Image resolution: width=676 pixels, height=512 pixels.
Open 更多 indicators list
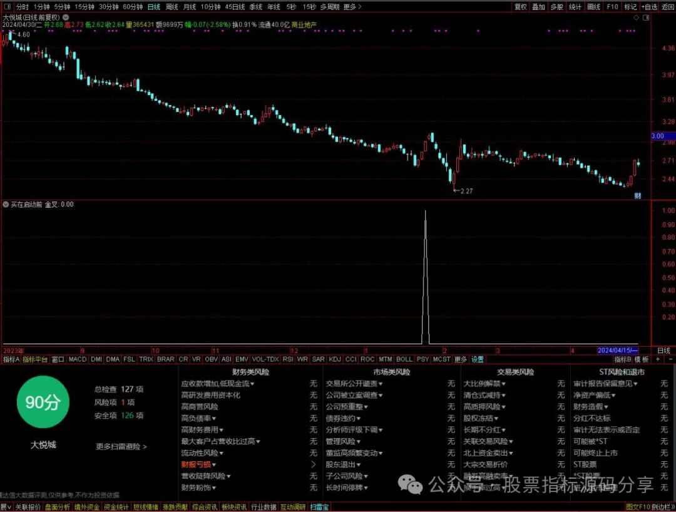coord(461,359)
